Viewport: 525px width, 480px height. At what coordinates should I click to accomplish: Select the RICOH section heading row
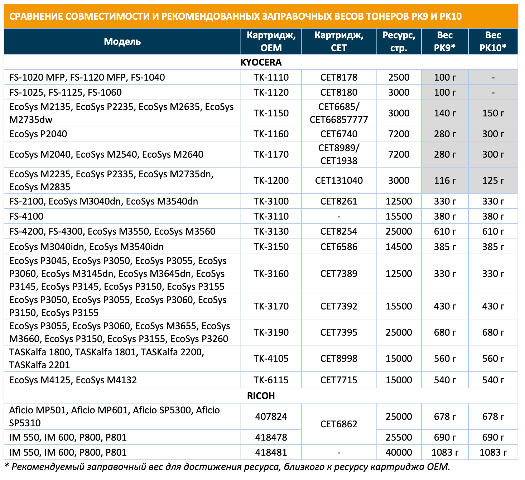(261, 396)
